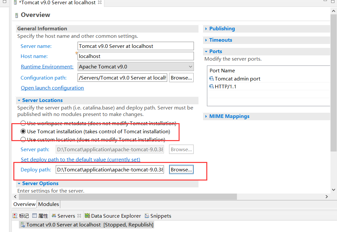Collapse the Ports section
Image resolution: width=337 pixels, height=232 pixels.
206,51
